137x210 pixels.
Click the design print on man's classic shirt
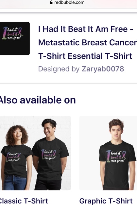49,155
